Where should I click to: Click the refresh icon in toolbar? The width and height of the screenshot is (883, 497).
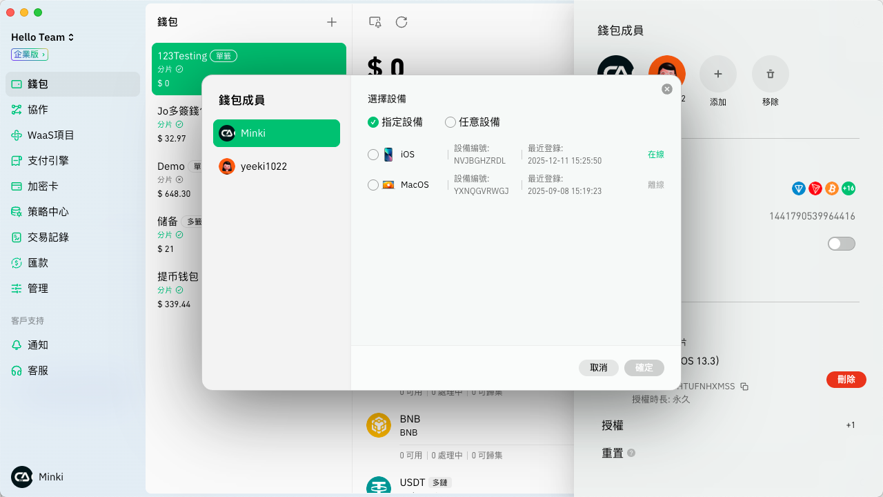pos(401,22)
